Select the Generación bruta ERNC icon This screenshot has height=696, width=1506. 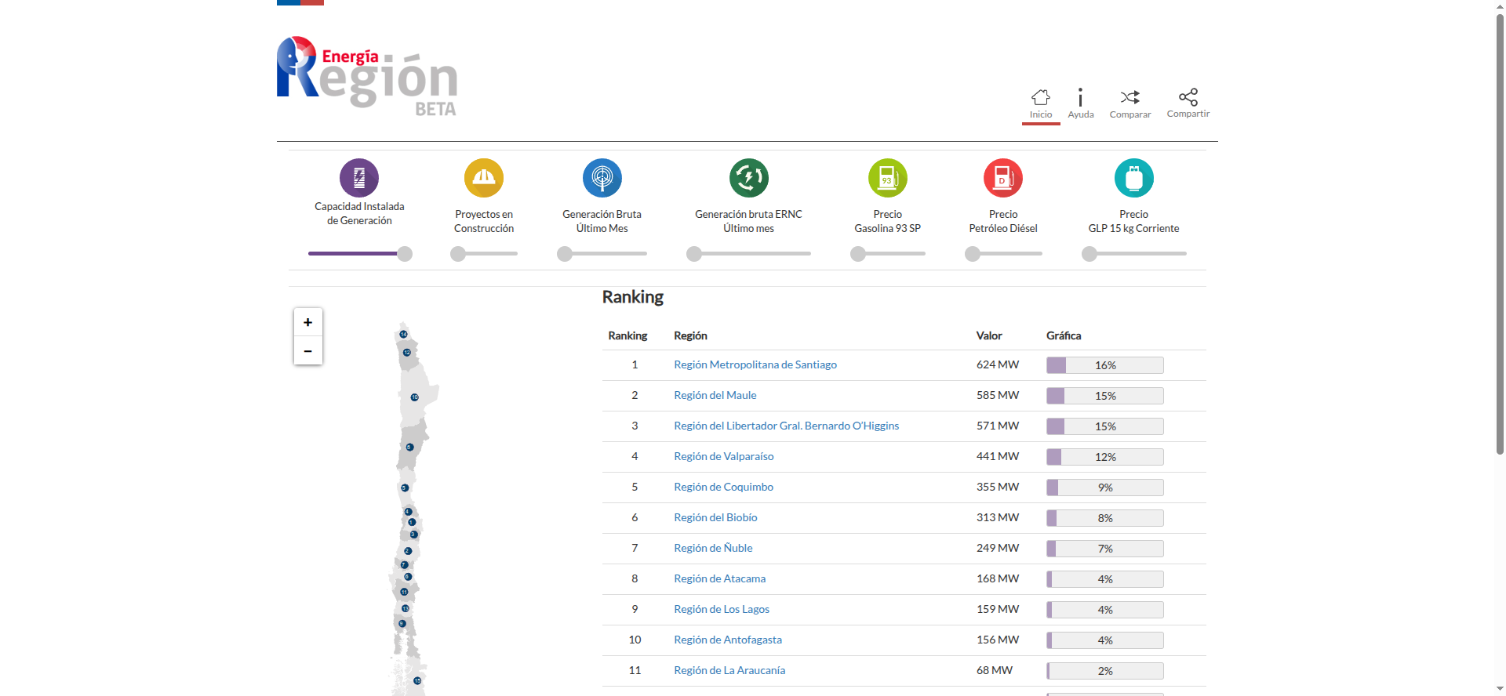point(748,178)
